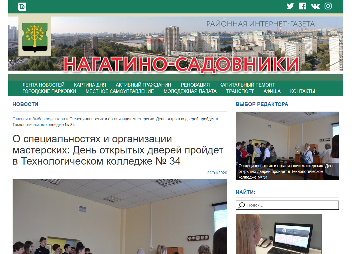Click the Нагатино-Садовники header banner
The height and width of the screenshot is (254, 358).
[x=176, y=43]
